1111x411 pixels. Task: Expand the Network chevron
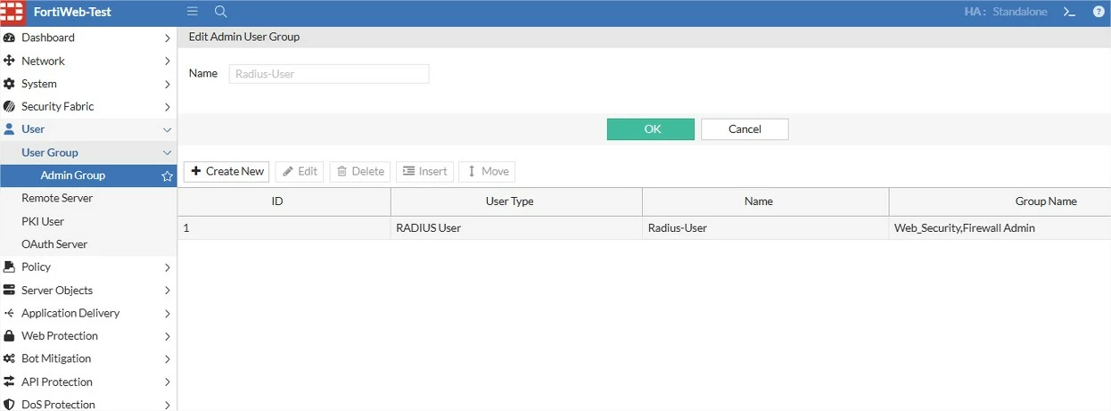[167, 61]
